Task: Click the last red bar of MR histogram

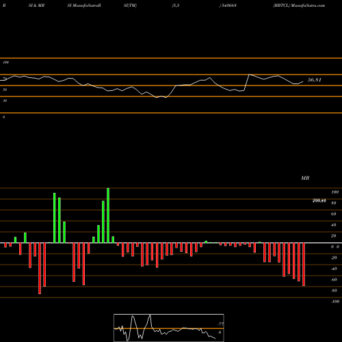Action: 304,264
